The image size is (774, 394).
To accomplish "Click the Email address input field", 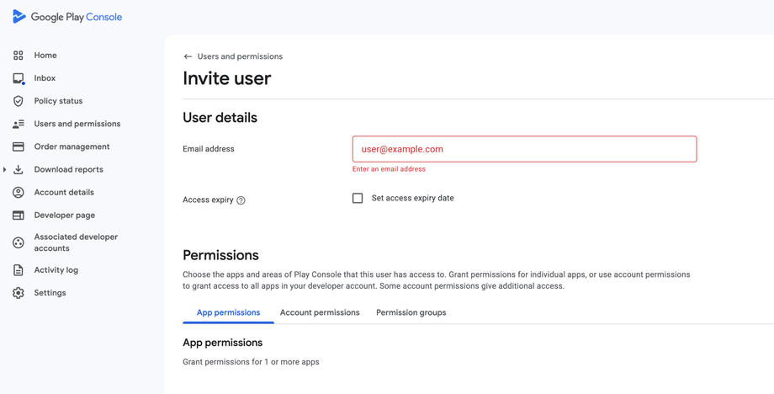I will (524, 149).
